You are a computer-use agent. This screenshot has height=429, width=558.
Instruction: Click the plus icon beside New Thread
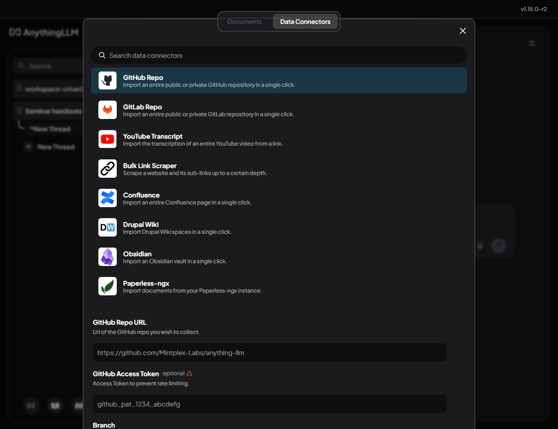point(28,147)
